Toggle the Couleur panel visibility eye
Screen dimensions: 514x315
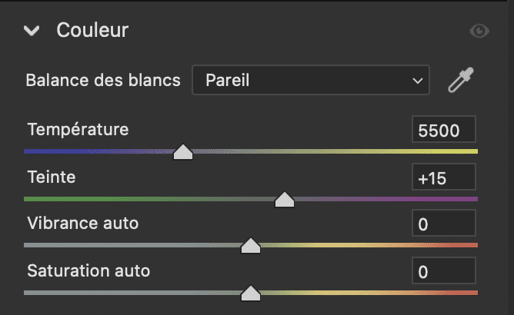point(479,31)
